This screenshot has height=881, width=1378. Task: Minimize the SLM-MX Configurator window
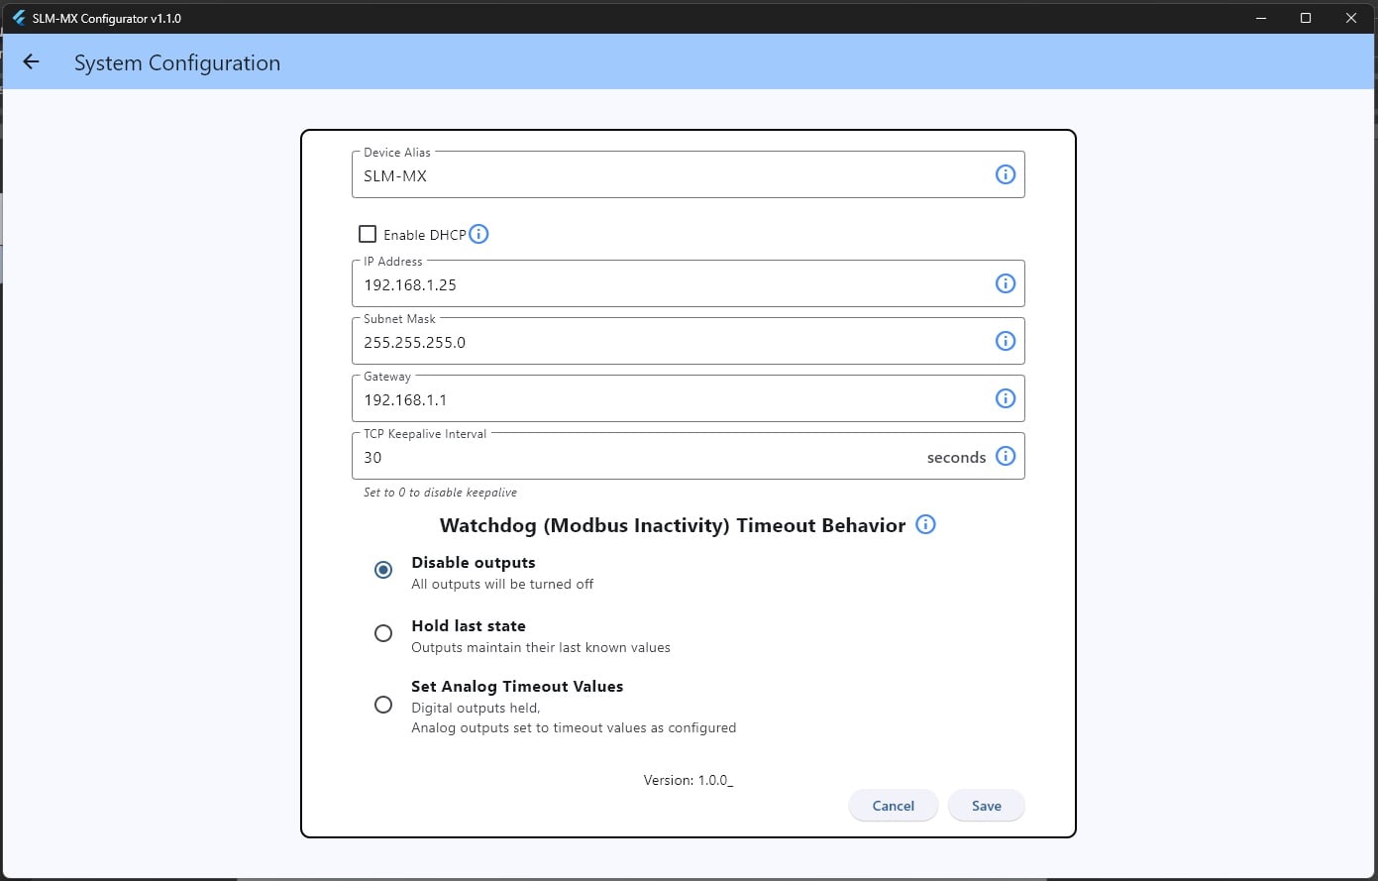[1261, 18]
